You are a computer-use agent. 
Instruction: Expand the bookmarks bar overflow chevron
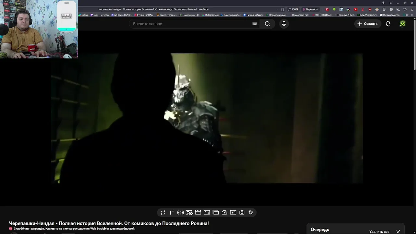pyautogui.click(x=412, y=15)
